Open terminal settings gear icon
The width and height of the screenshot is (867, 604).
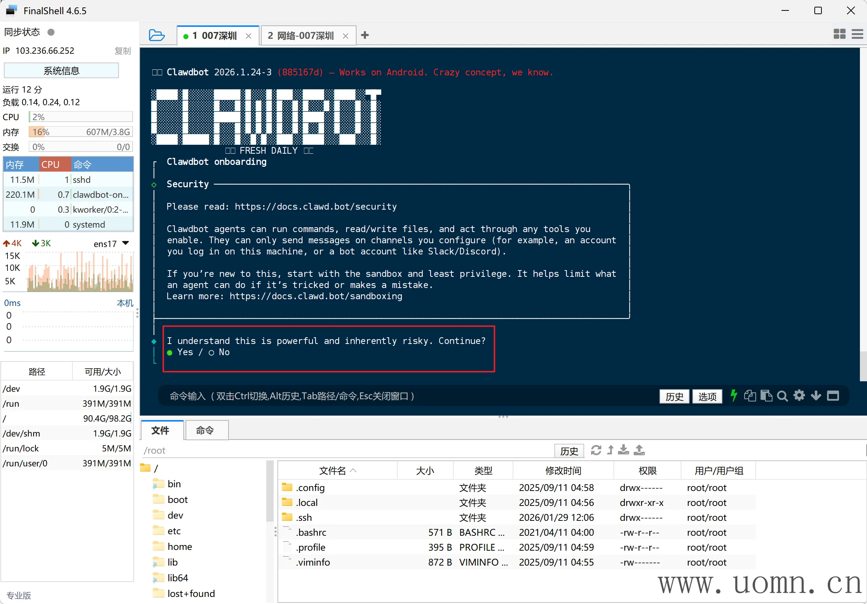click(799, 396)
